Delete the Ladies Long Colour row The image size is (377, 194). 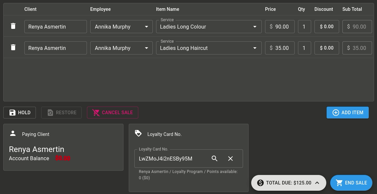(x=13, y=26)
